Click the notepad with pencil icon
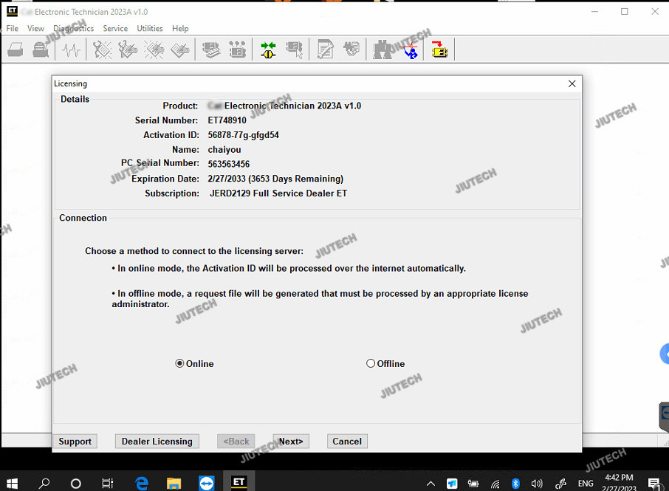The width and height of the screenshot is (669, 491). point(325,50)
